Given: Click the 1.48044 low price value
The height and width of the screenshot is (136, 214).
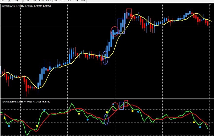Looking at the screenshot, I should (38, 6).
